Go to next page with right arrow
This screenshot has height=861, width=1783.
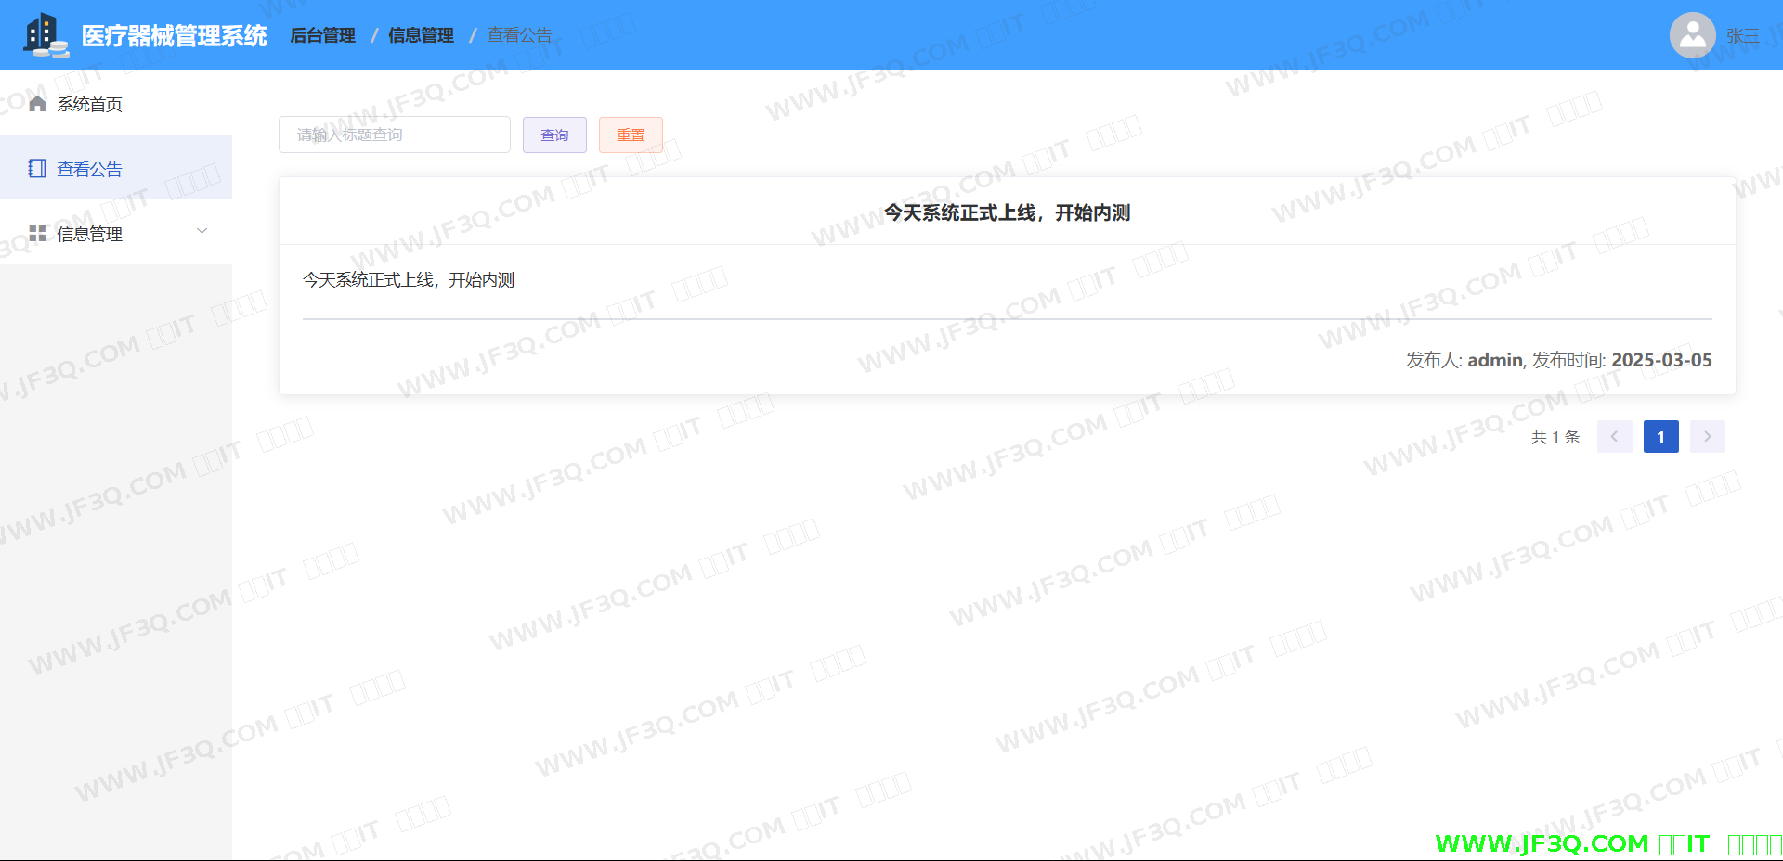1707,436
